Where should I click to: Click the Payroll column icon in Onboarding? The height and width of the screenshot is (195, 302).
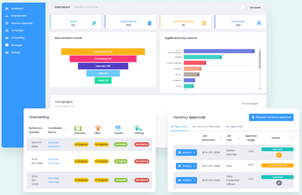(118, 128)
